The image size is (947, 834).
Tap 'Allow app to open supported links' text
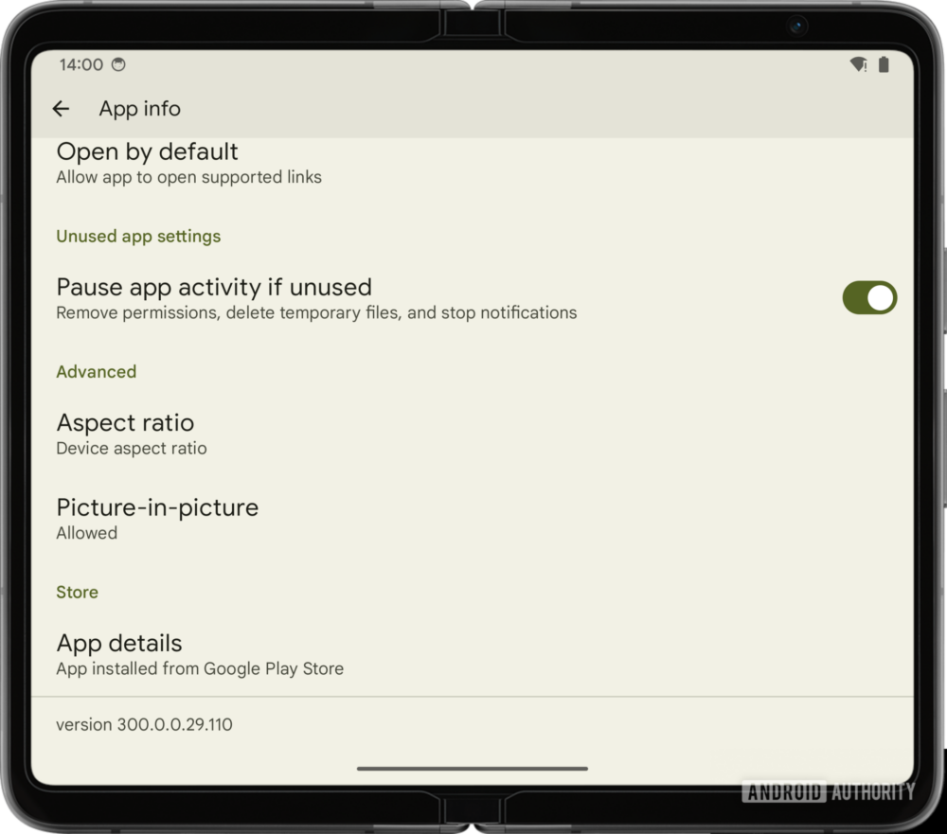click(x=189, y=177)
